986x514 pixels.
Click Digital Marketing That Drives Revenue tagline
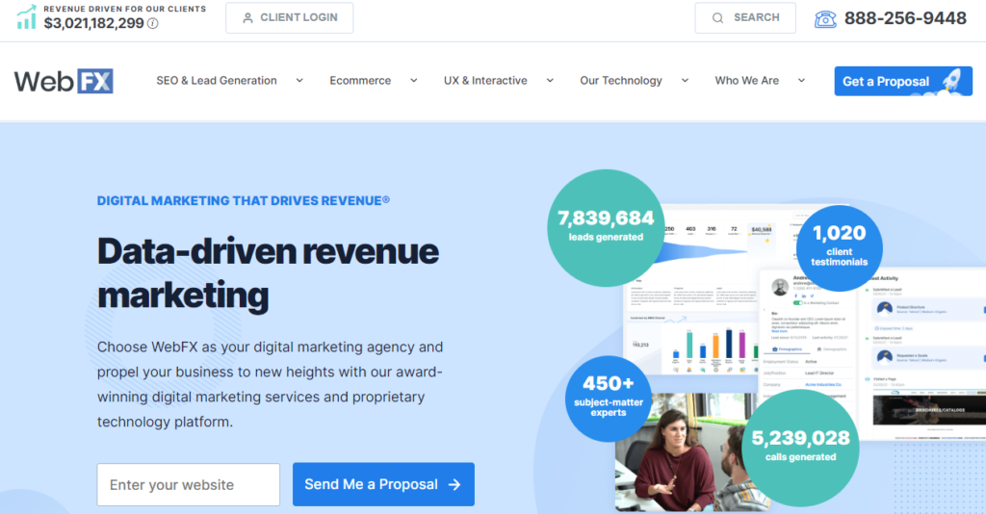(x=244, y=200)
